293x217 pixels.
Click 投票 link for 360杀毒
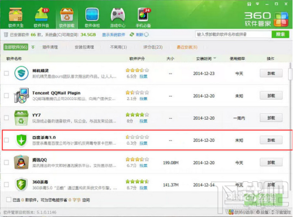click(144, 188)
